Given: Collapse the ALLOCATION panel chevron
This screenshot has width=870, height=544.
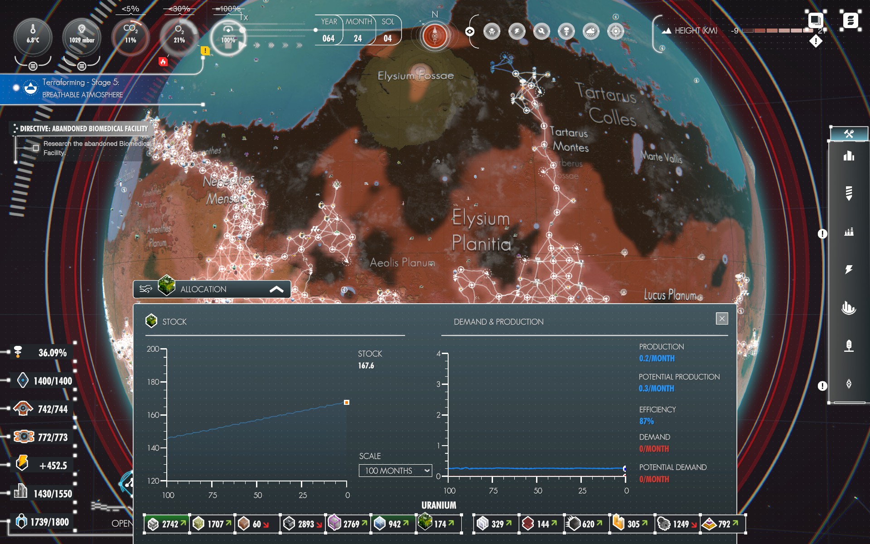Looking at the screenshot, I should pyautogui.click(x=276, y=289).
